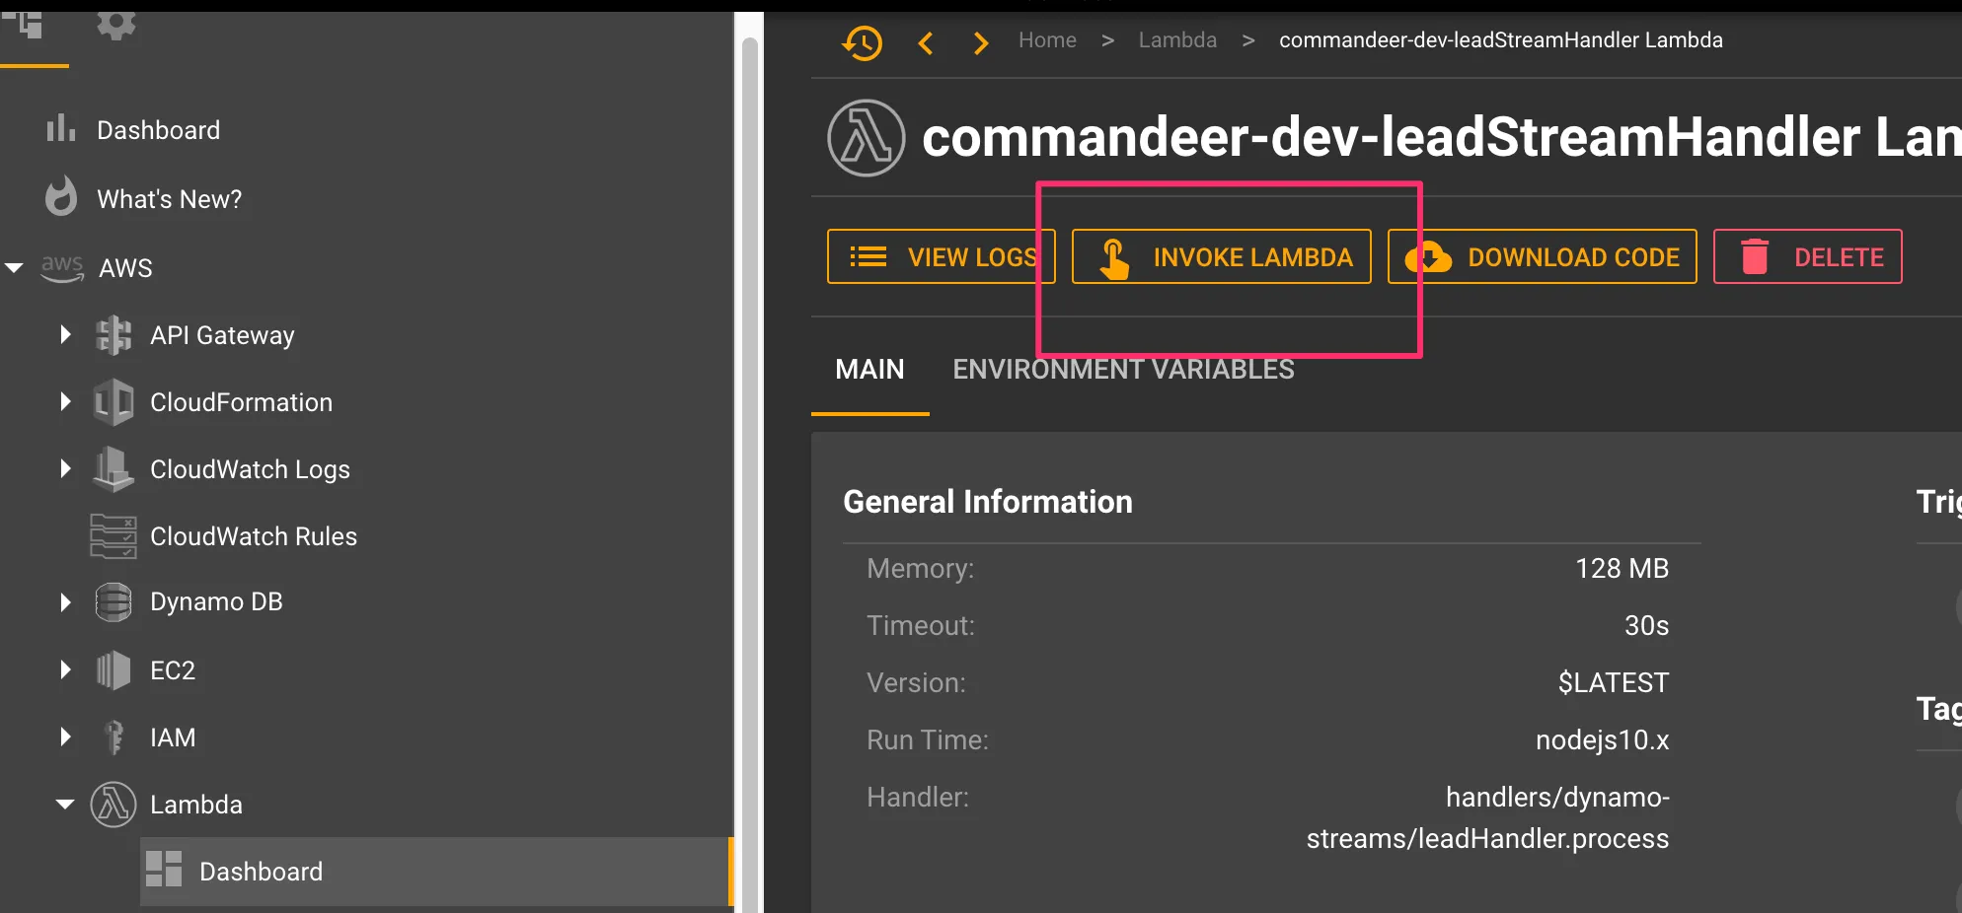
Task: Open the CloudWatch Rules service icon
Action: point(113,536)
